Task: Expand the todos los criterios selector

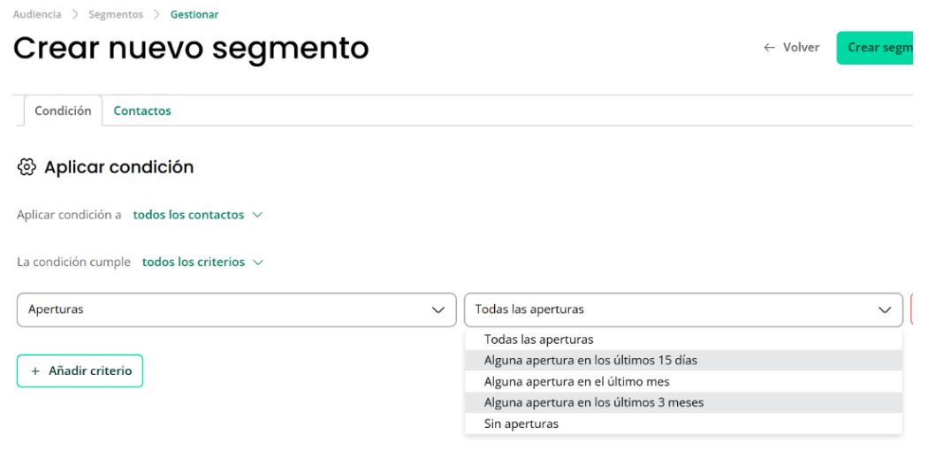Action: [x=202, y=262]
